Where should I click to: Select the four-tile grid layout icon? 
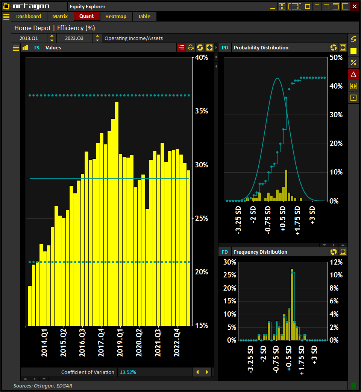coord(282,6)
